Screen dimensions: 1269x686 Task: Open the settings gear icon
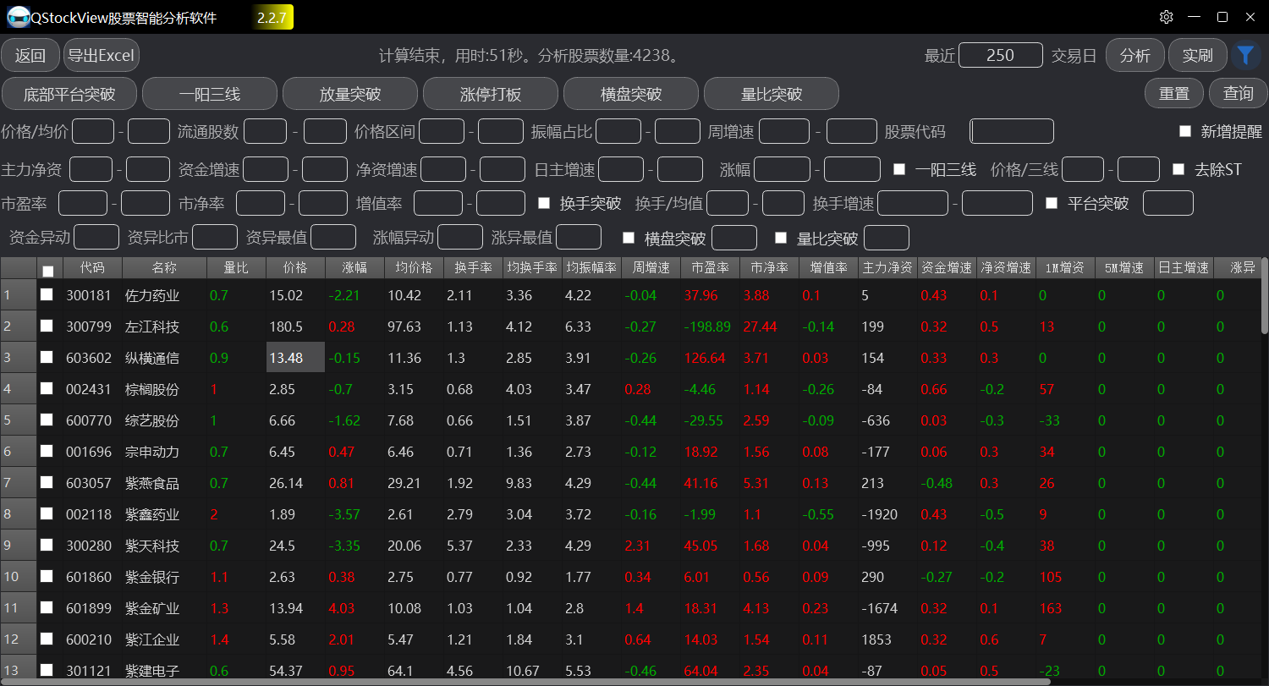(x=1167, y=17)
